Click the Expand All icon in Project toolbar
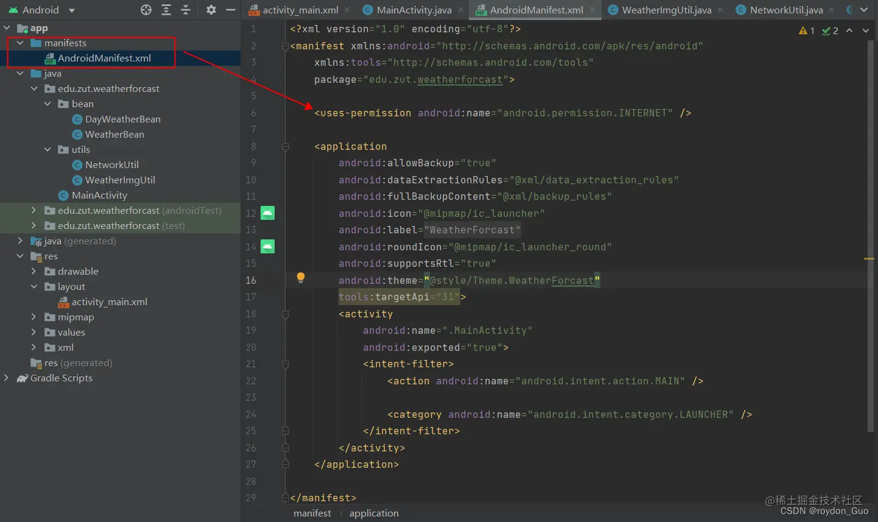 click(x=165, y=9)
